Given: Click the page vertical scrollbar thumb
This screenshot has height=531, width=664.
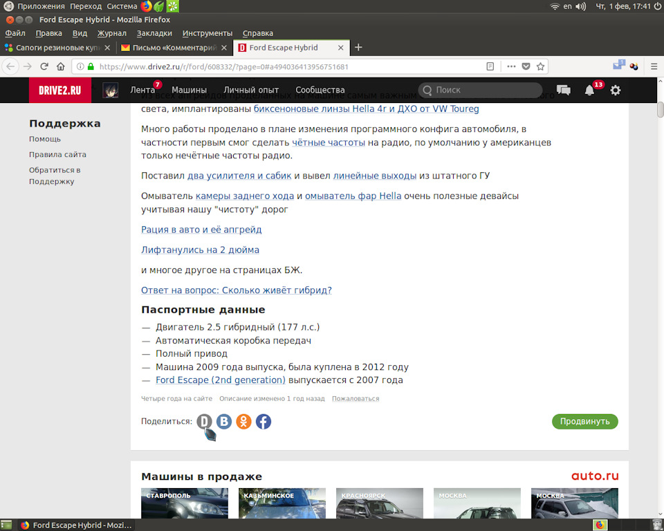Looking at the screenshot, I should click(x=660, y=109).
